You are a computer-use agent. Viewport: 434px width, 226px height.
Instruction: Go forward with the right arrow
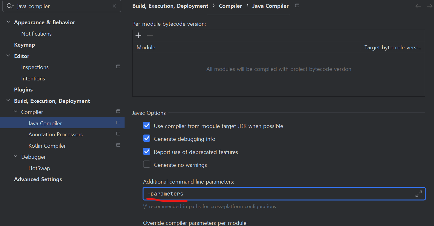click(x=430, y=6)
